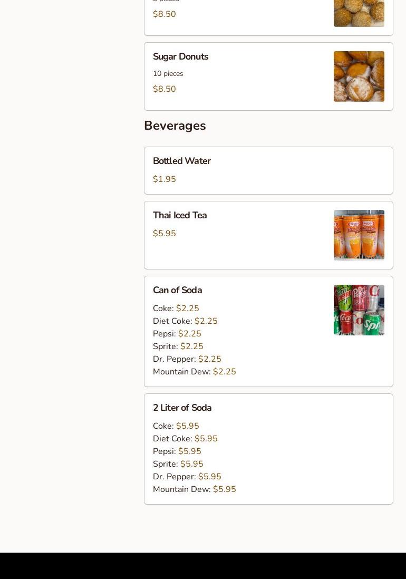
Task: Choose the can Pepsi option
Action: pyautogui.click(x=177, y=334)
